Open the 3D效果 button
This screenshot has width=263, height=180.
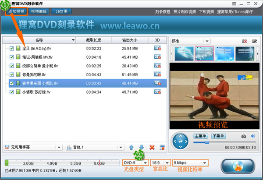61,11
